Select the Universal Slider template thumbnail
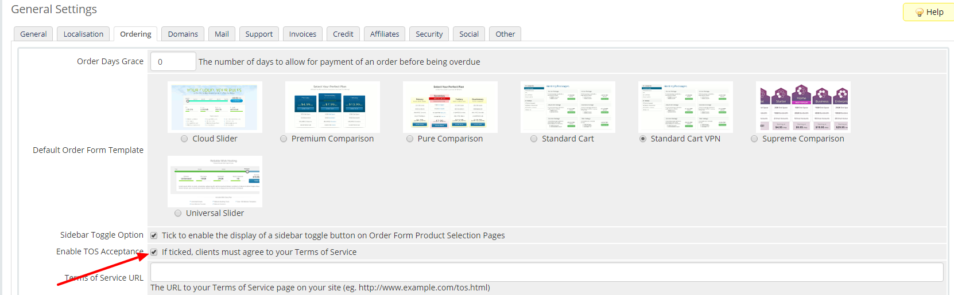This screenshot has width=954, height=295. tap(215, 182)
